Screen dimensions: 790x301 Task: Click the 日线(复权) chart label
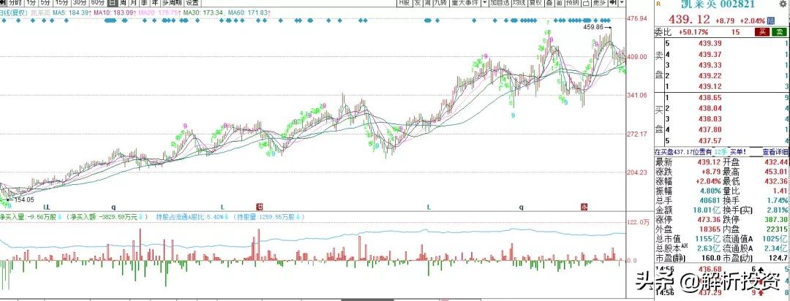pos(13,12)
